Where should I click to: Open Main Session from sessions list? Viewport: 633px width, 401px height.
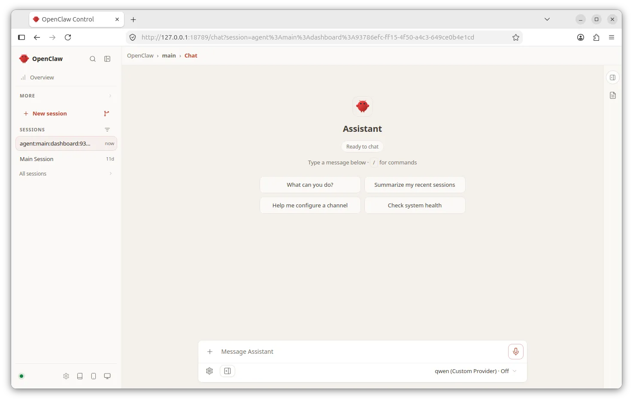point(66,159)
